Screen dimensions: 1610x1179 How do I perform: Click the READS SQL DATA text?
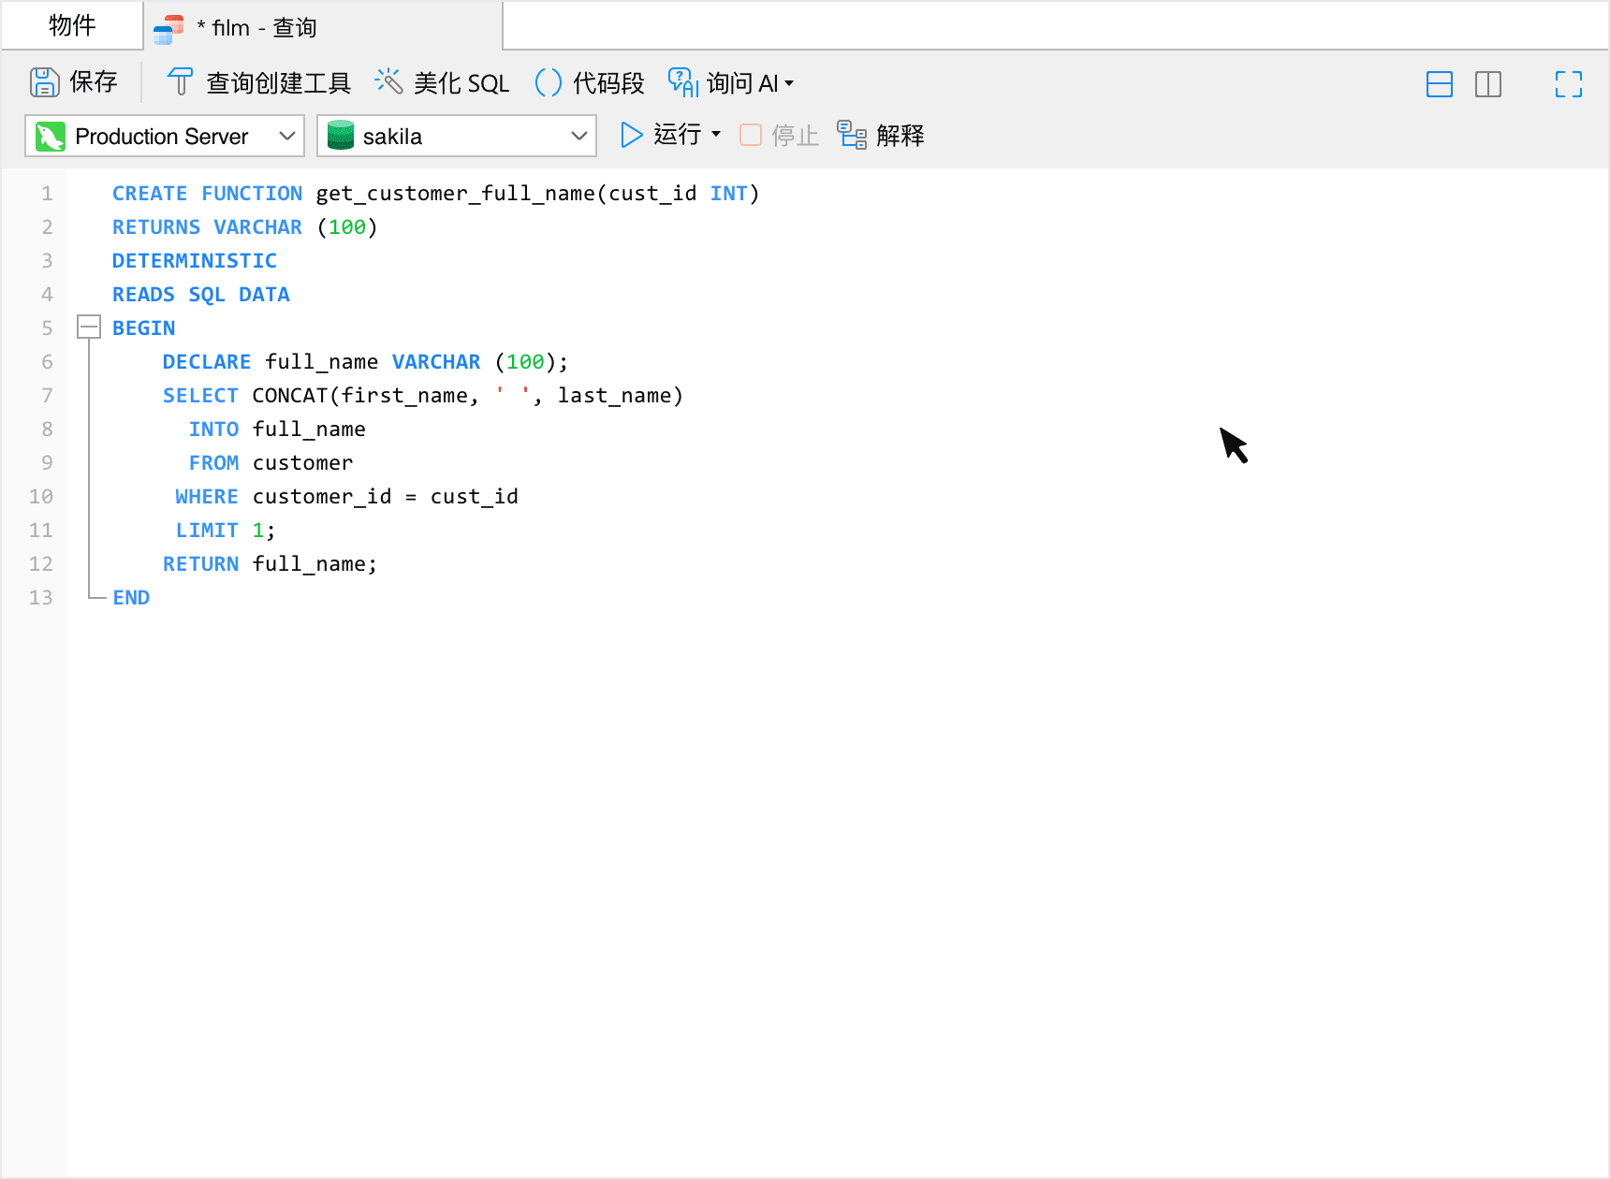tap(201, 295)
